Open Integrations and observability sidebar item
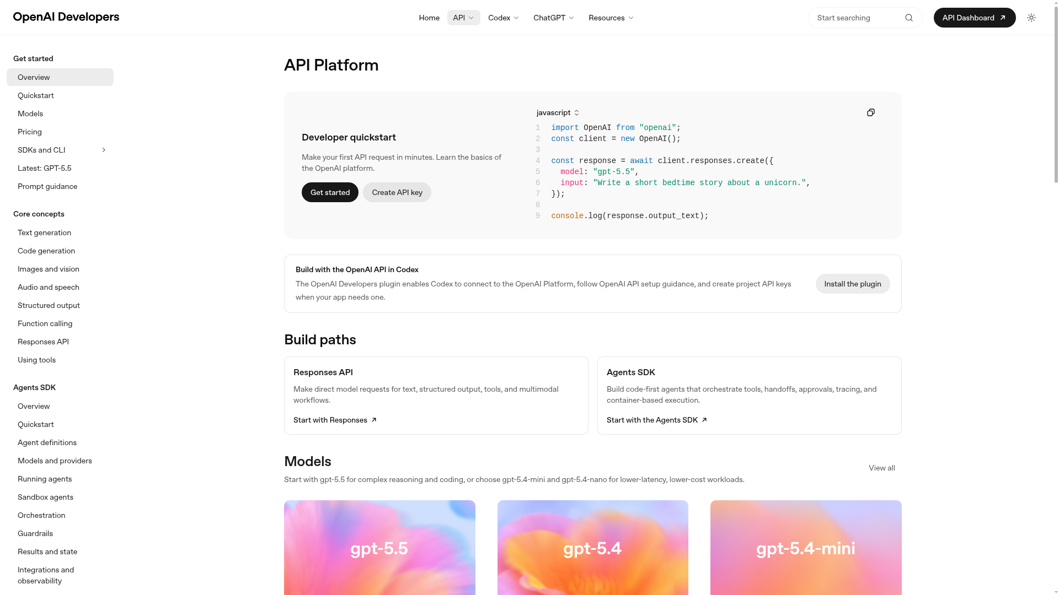The height and width of the screenshot is (595, 1059). pyautogui.click(x=60, y=575)
